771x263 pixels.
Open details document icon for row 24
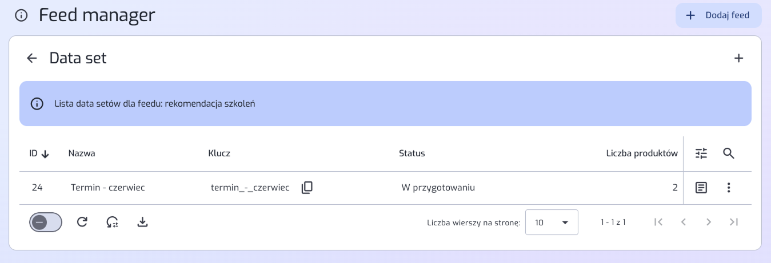701,188
